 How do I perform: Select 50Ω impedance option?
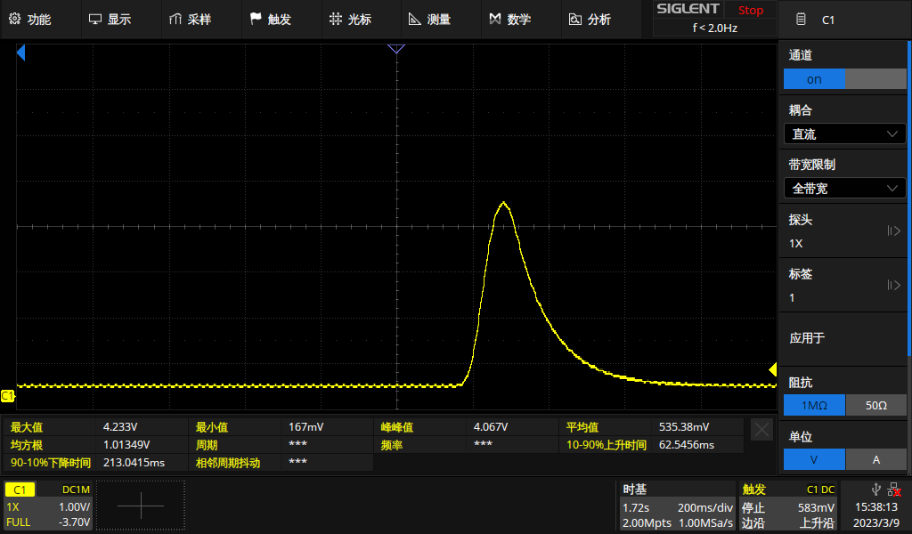(875, 405)
